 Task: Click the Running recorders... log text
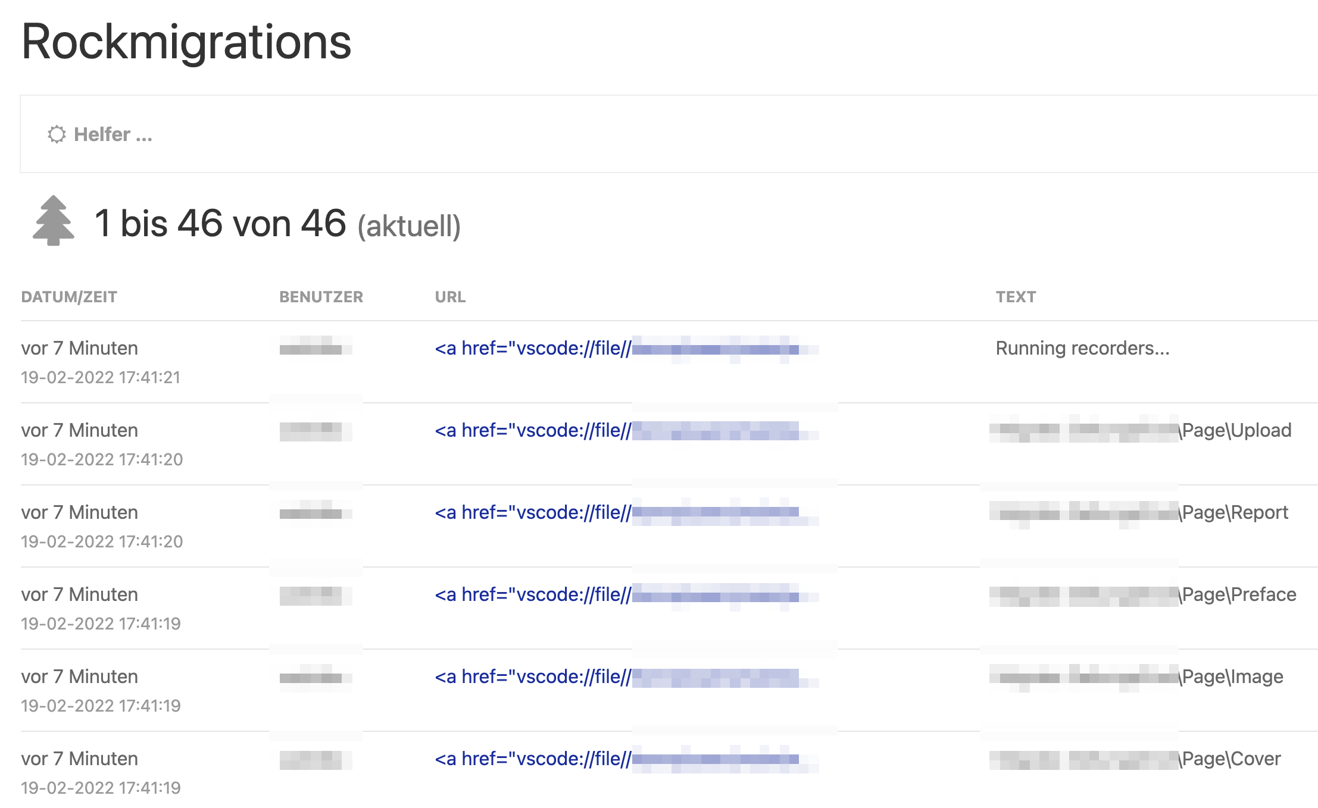point(1081,348)
